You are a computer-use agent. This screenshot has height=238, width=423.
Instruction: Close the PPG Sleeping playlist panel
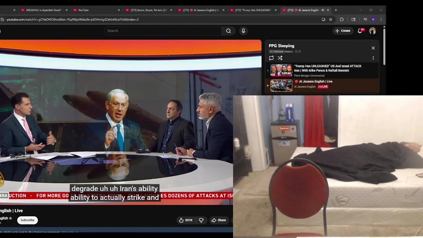tap(373, 48)
